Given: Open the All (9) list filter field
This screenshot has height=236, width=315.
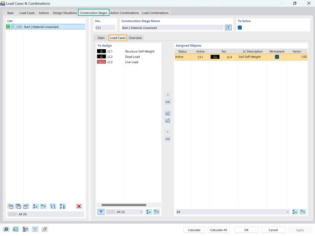Looking at the screenshot, I should [x=46, y=214].
